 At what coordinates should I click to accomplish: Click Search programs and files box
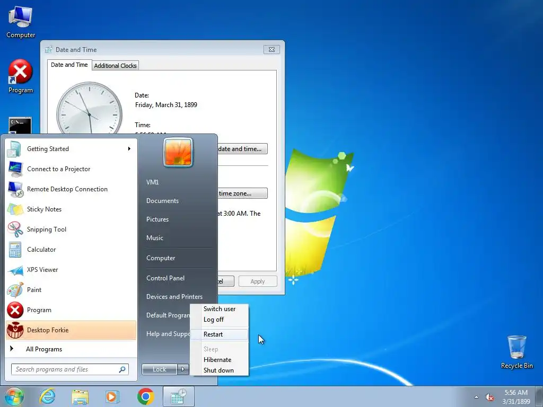point(69,369)
